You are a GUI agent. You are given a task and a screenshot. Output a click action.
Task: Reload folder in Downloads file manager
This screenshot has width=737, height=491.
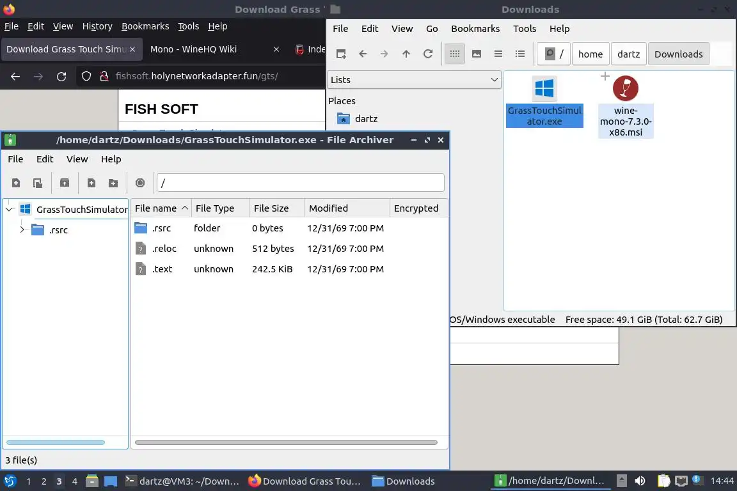pyautogui.click(x=428, y=54)
